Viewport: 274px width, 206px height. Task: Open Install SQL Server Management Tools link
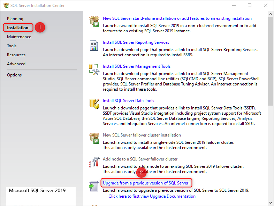137,66
